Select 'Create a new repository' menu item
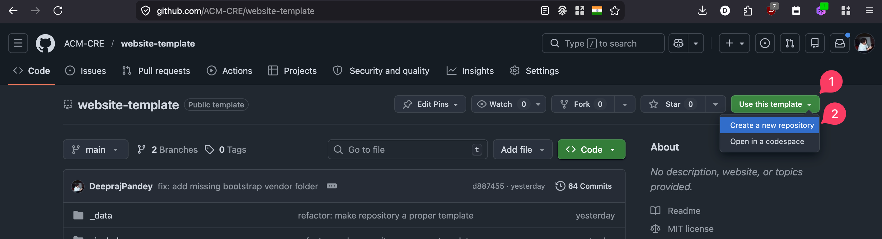Viewport: 882px width, 239px height. [x=769, y=125]
